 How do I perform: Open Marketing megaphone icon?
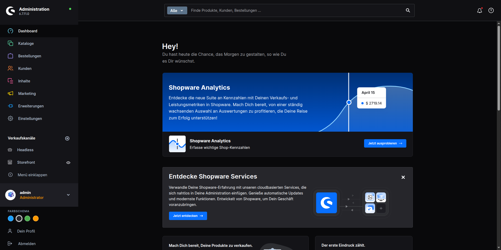coord(10,93)
